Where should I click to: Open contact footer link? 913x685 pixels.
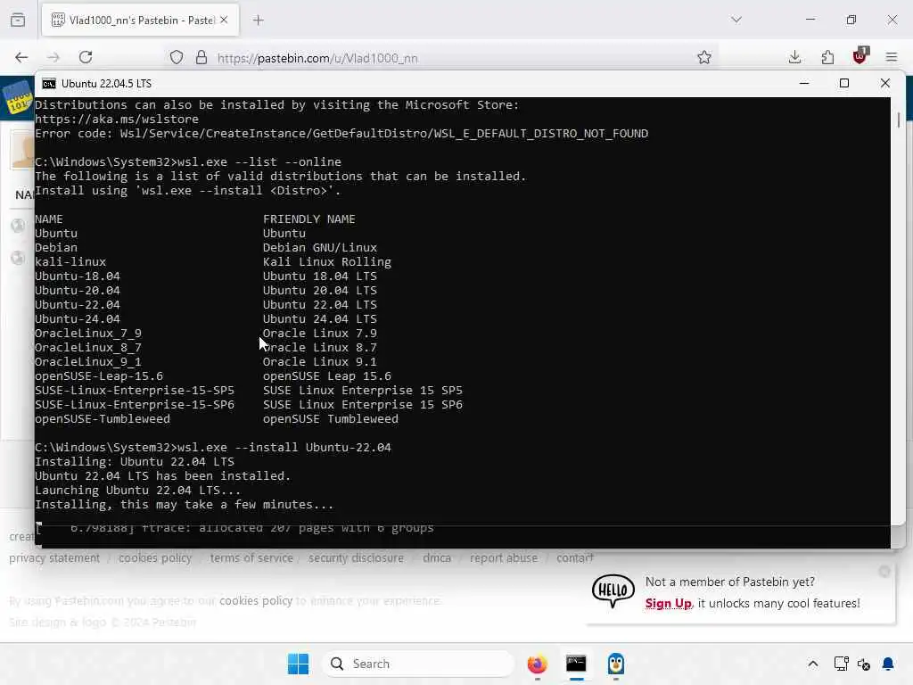click(x=575, y=558)
